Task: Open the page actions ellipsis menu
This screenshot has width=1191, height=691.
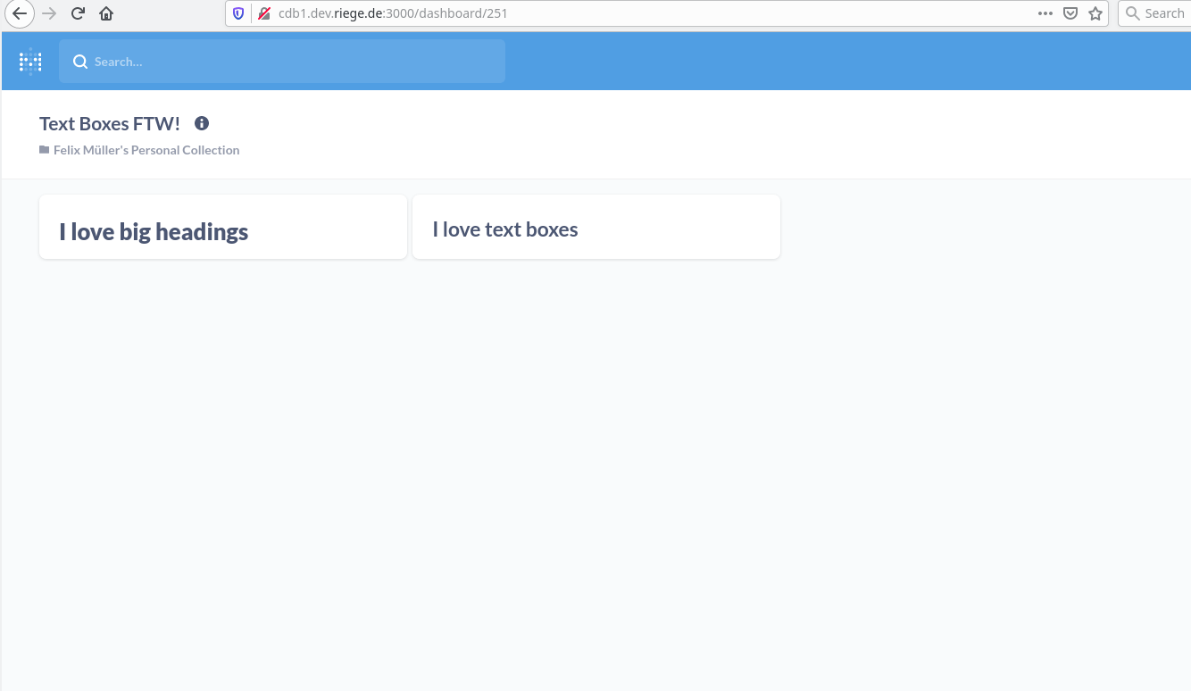Action: coord(1045,13)
